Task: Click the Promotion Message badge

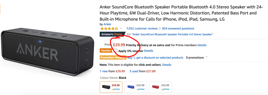Action: (113, 58)
